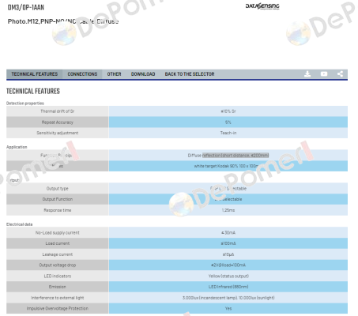
Task: Select the LED Infrared (880nm) value
Action: tap(228, 287)
